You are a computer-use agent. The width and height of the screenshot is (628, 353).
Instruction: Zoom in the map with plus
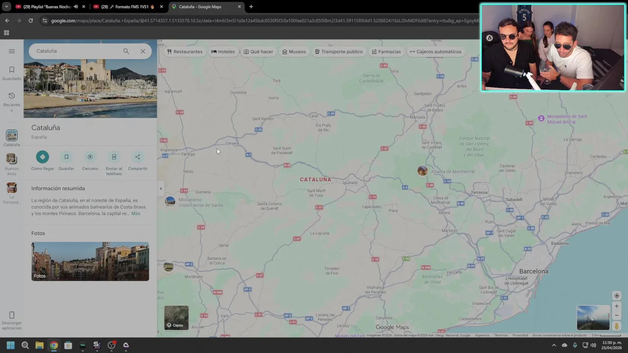[617, 306]
